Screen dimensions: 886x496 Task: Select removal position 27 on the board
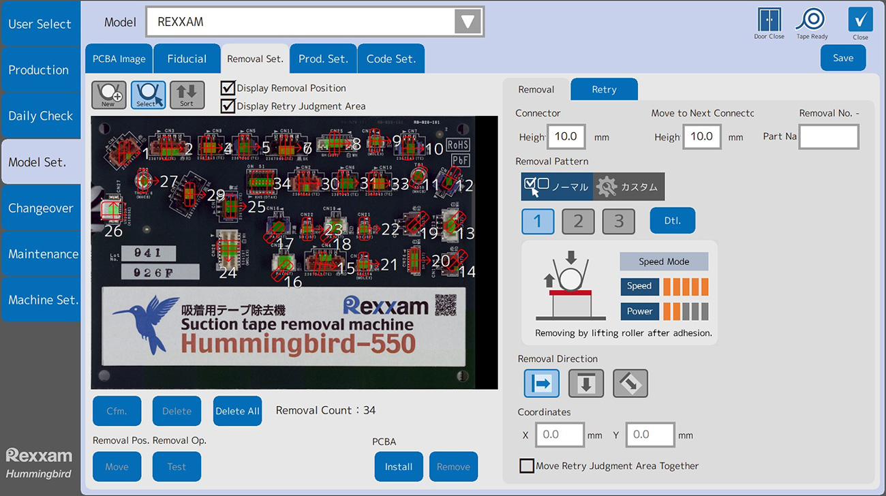[143, 180]
